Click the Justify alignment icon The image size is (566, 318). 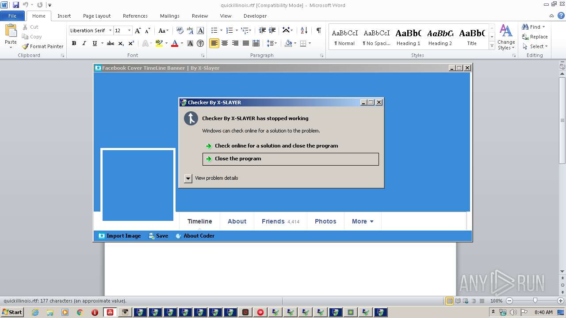click(245, 43)
